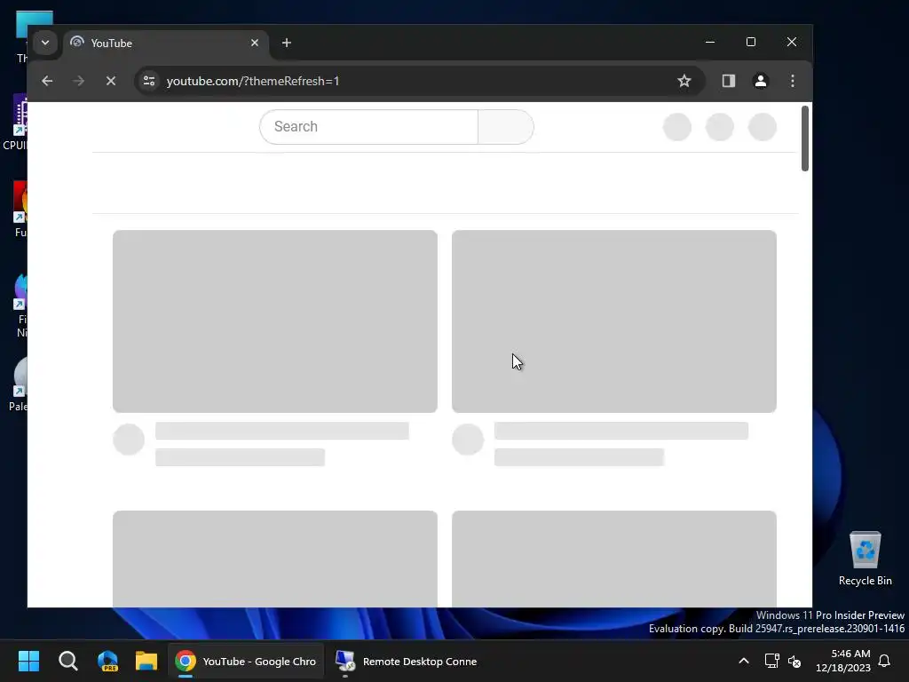Open the Windows Start menu

pos(28,661)
